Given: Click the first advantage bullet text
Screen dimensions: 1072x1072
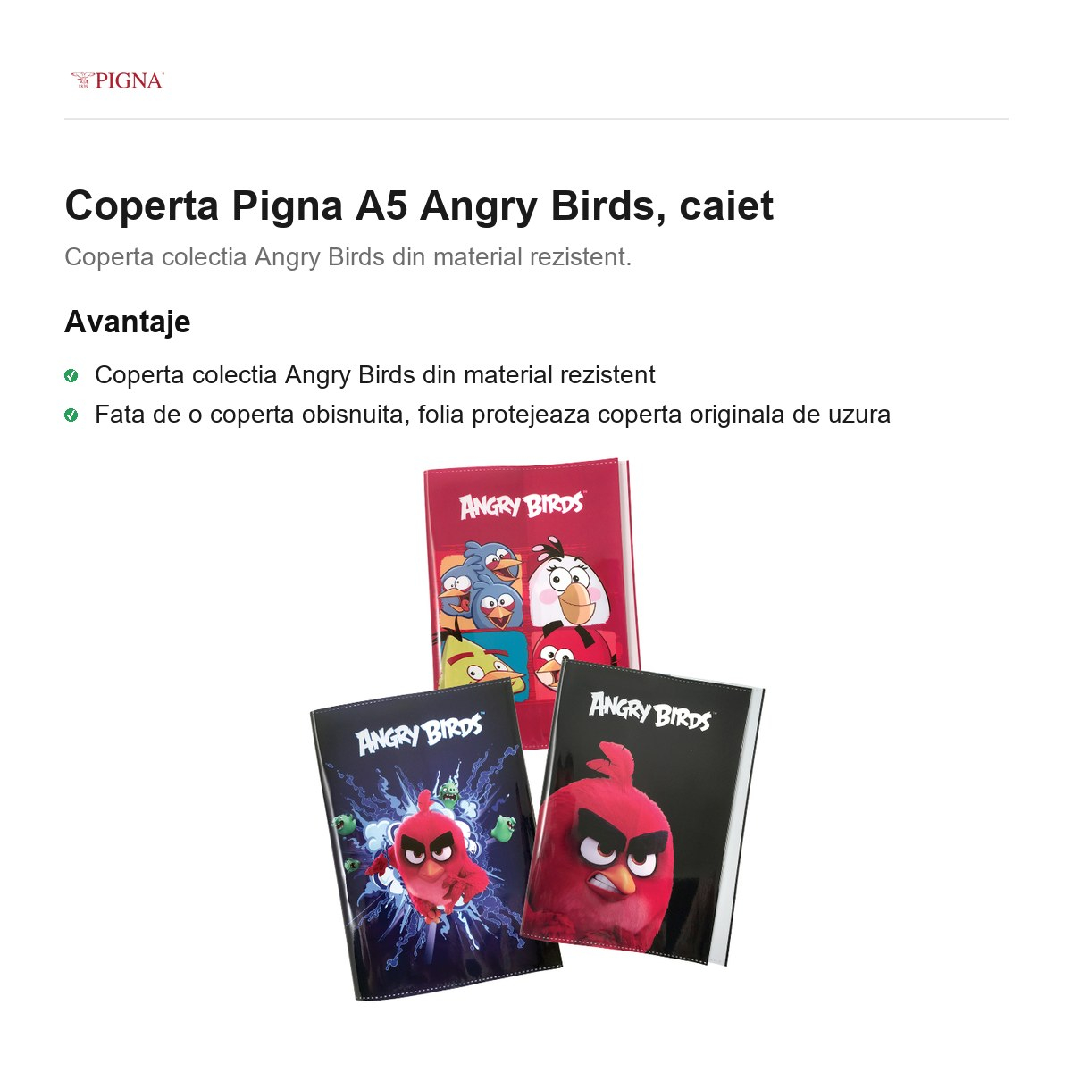Looking at the screenshot, I should (x=375, y=375).
